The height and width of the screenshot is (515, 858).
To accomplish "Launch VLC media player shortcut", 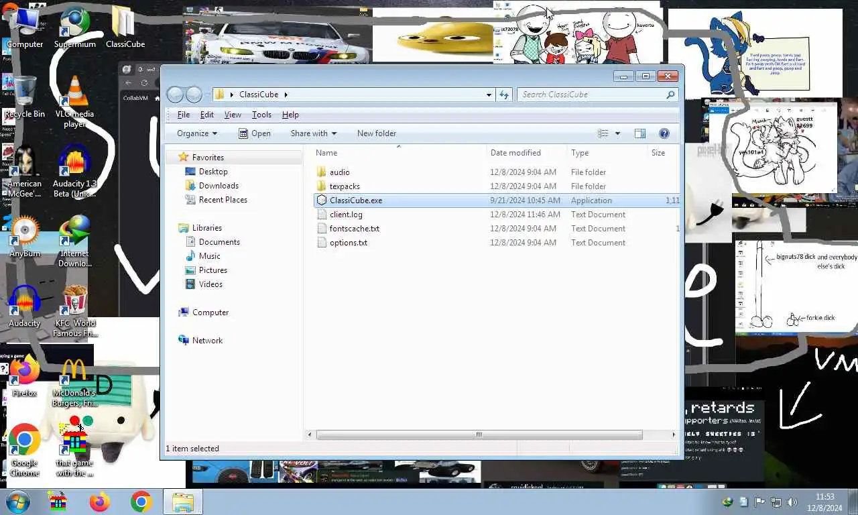I will coord(74,102).
